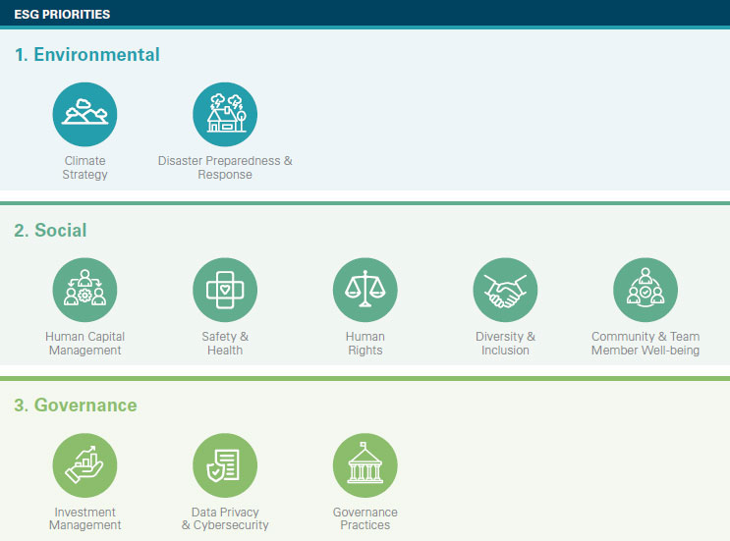Click the Governance Practices building icon
Screen dimensions: 730x541
365,465
